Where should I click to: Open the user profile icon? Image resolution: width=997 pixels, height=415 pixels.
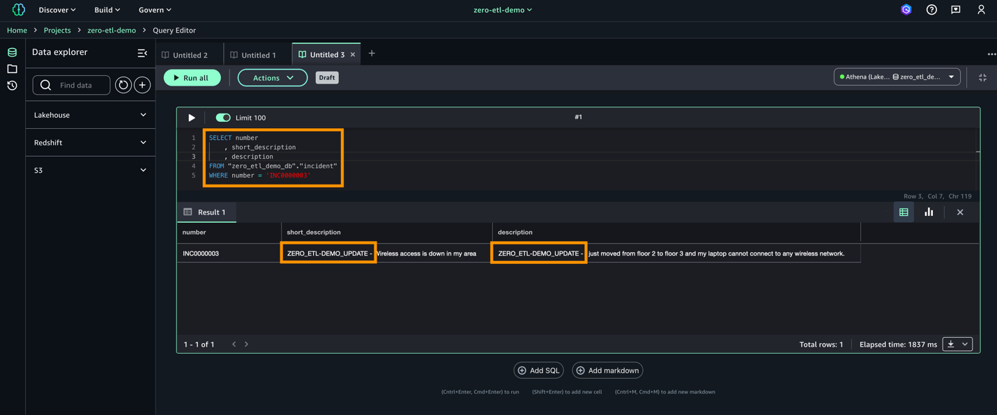point(981,10)
